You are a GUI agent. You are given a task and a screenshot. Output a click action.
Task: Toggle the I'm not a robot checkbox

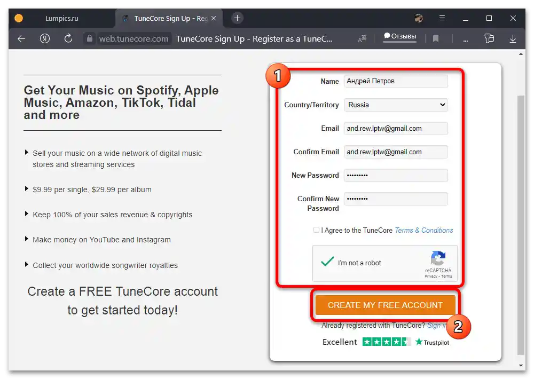[327, 262]
